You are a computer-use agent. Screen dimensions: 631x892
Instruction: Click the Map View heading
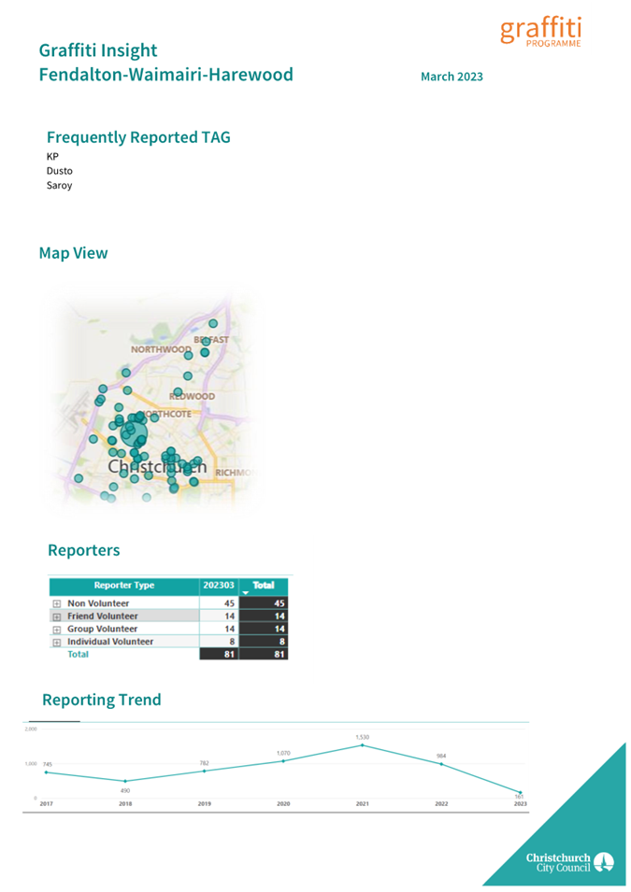(x=74, y=253)
